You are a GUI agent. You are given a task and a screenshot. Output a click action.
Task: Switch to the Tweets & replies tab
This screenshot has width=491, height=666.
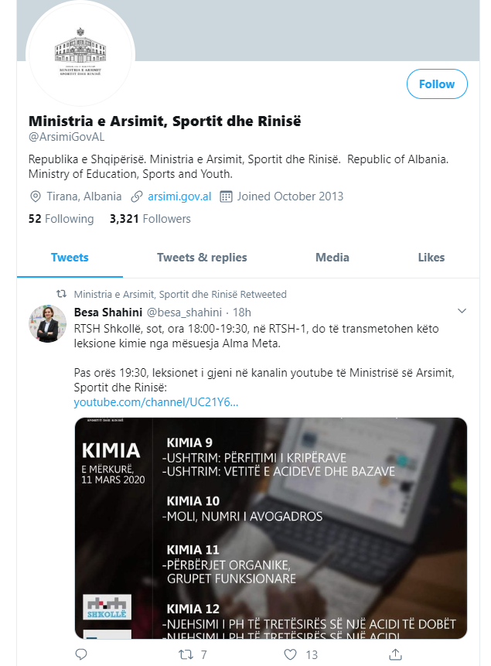(202, 258)
